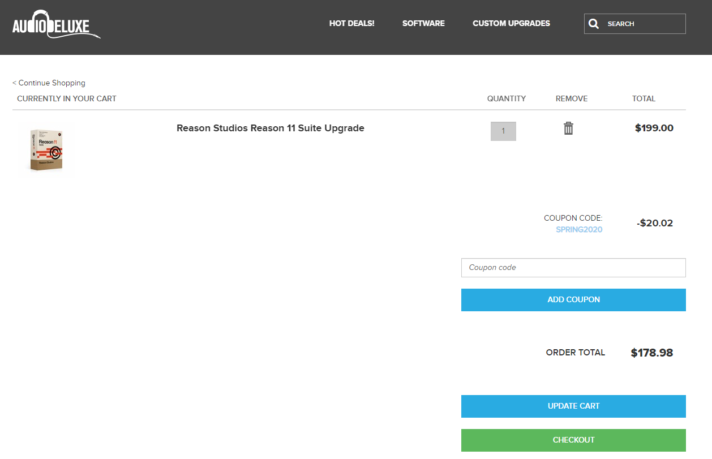Open Reason 11 Suite product thumbnail
Viewport: 712px width, 459px height.
point(46,150)
